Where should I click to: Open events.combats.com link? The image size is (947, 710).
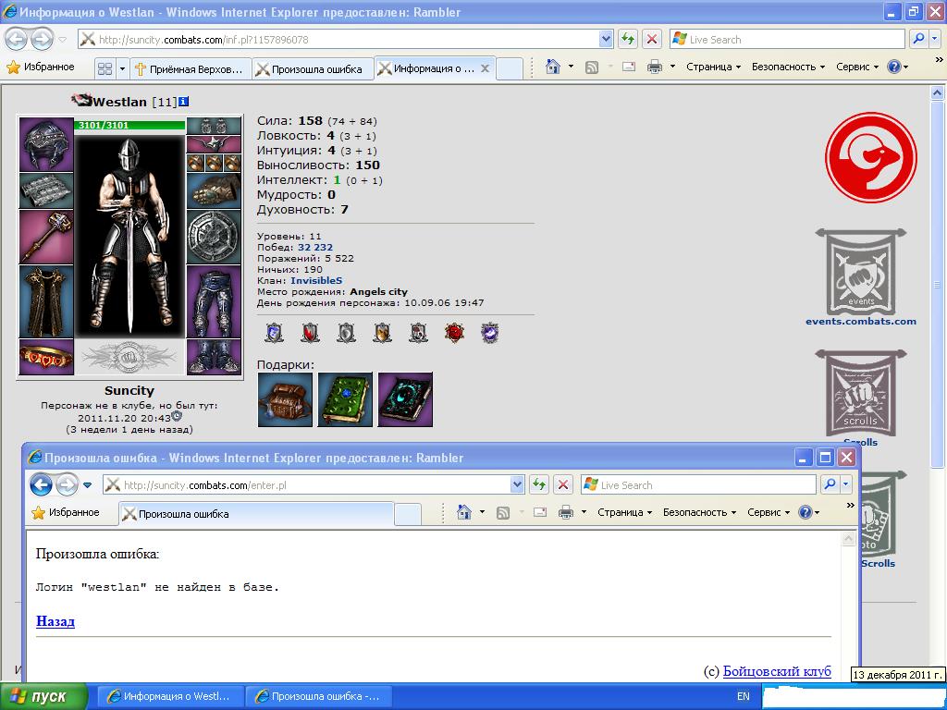pyautogui.click(x=861, y=321)
